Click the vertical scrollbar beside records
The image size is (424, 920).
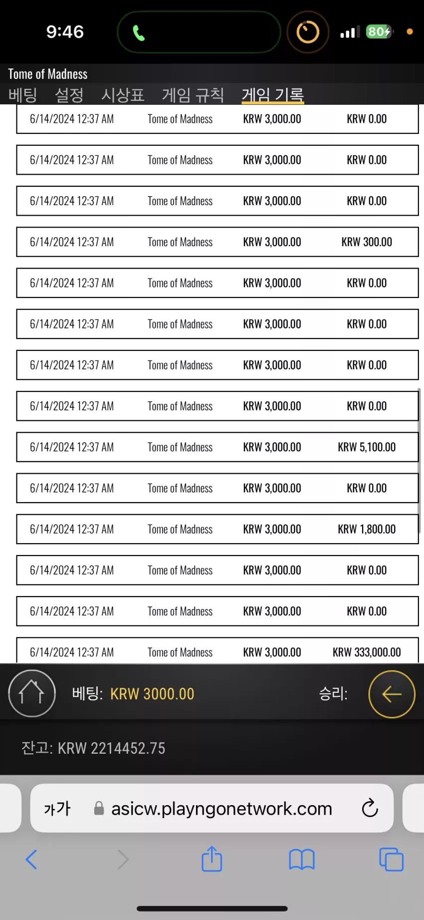point(420,460)
